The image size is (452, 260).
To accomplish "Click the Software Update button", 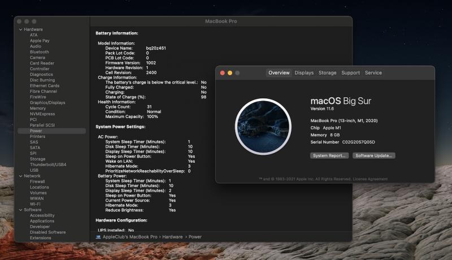I will [373, 155].
